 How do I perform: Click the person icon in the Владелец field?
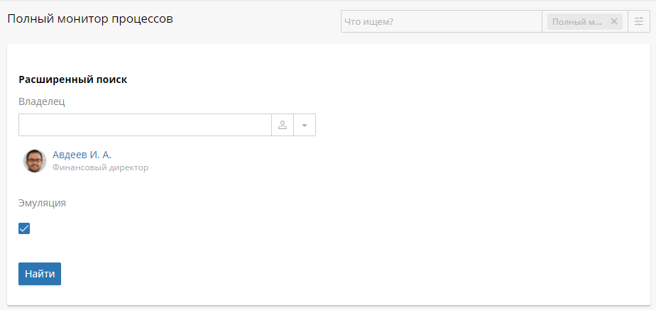283,125
